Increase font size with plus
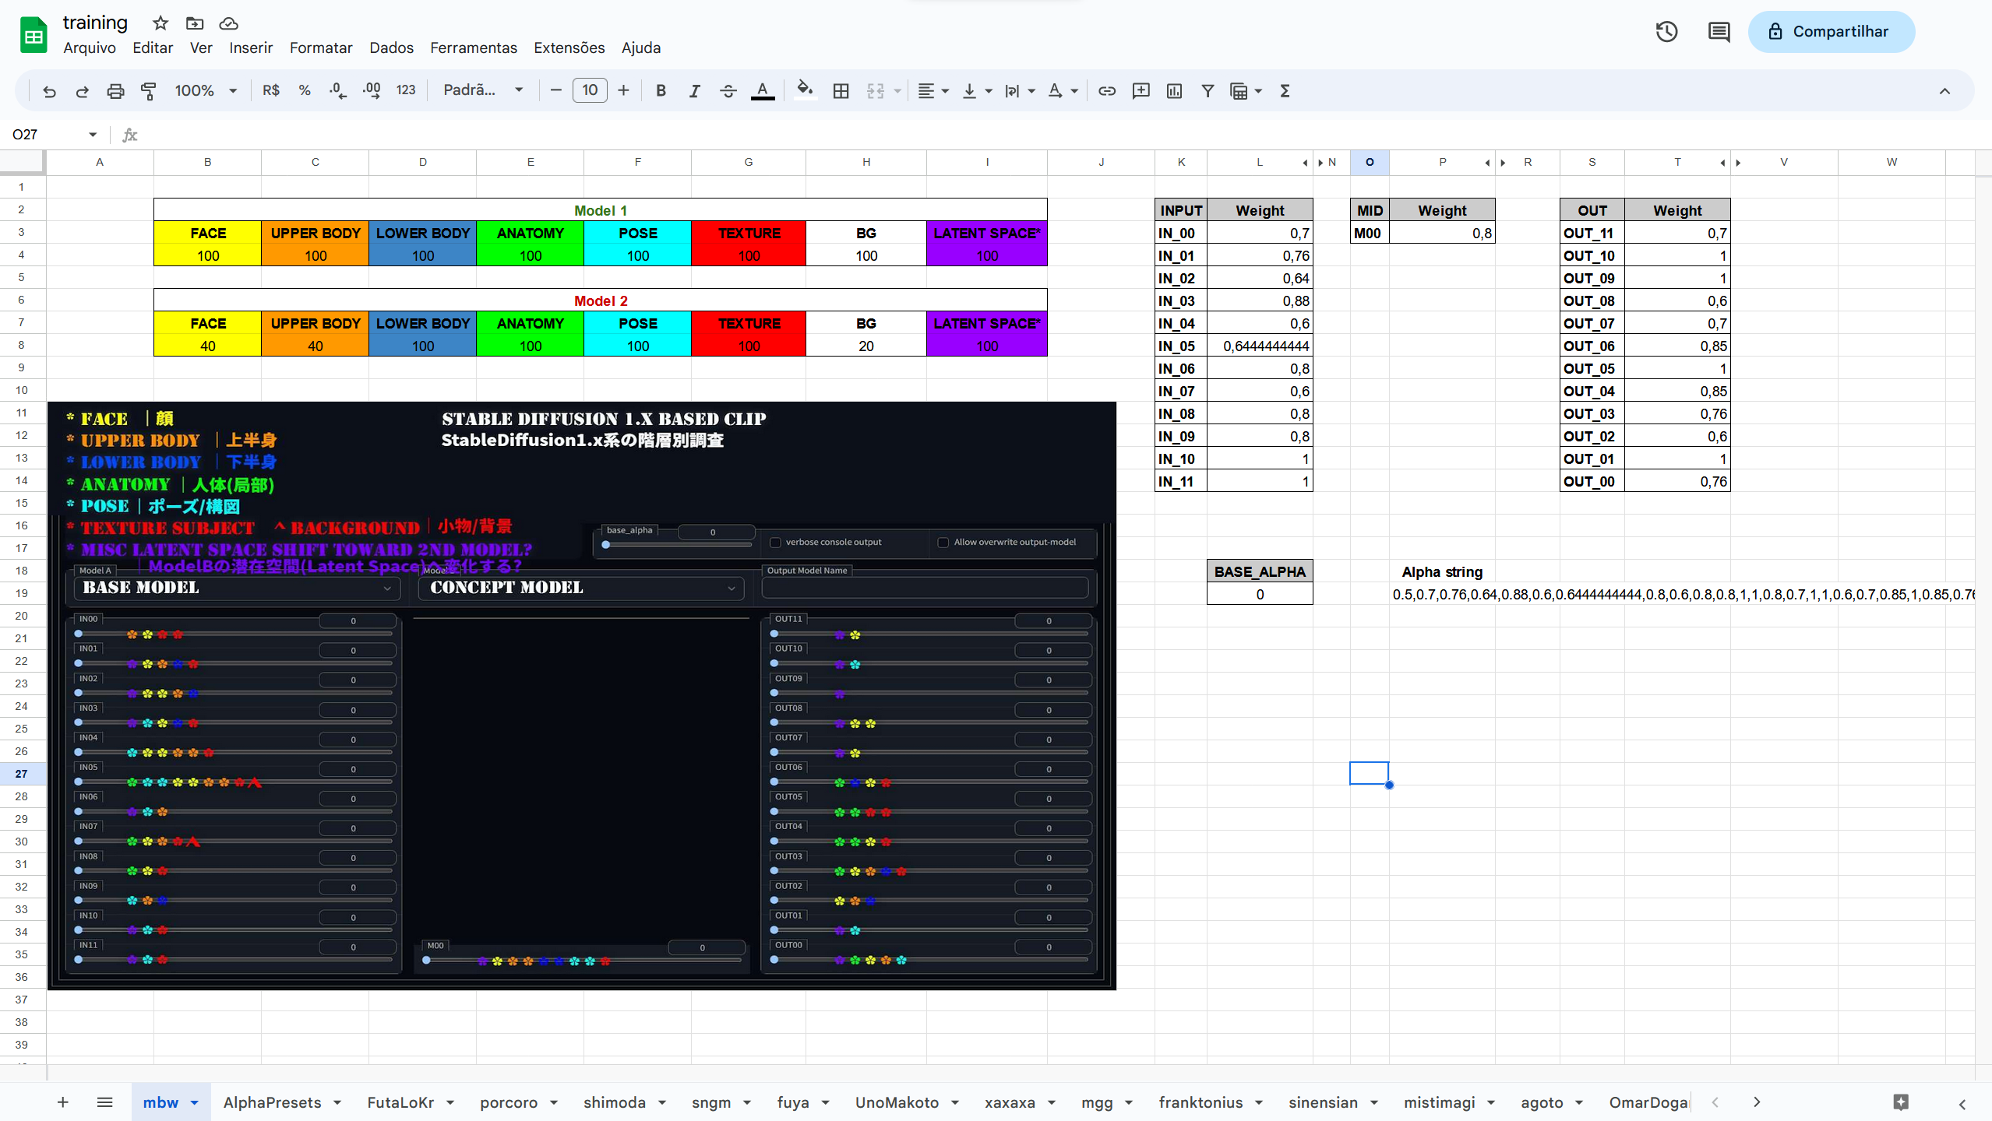This screenshot has width=1992, height=1121. (623, 91)
